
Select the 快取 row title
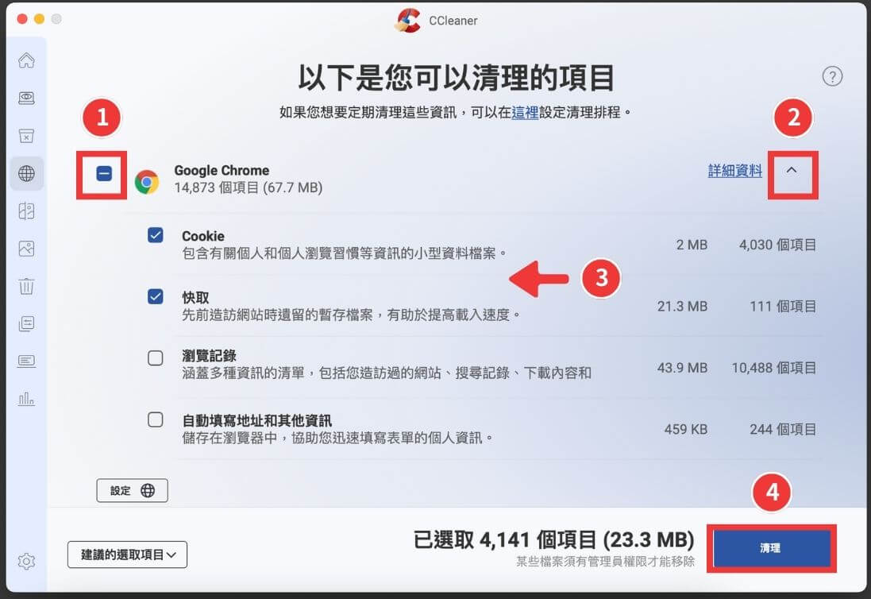pyautogui.click(x=195, y=298)
